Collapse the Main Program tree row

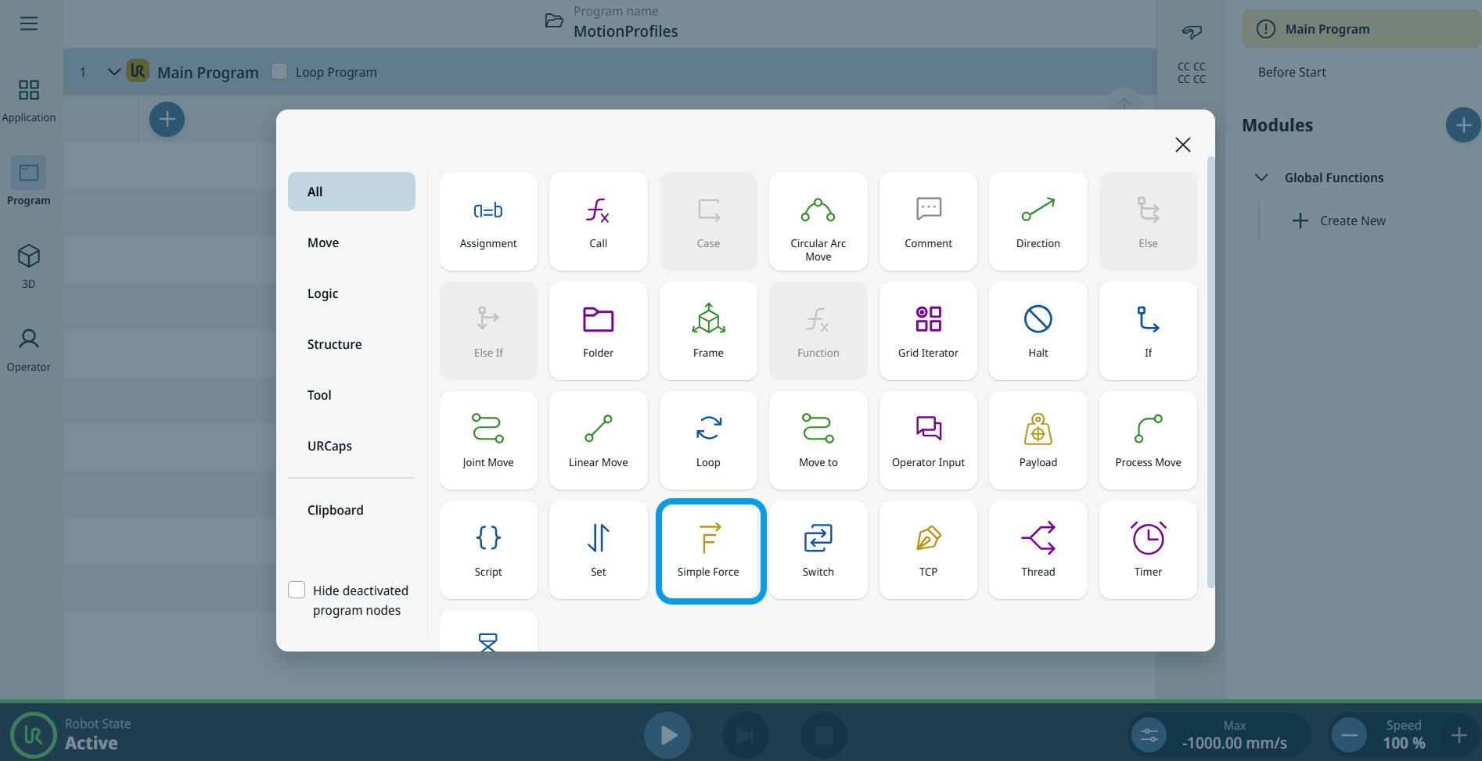114,72
